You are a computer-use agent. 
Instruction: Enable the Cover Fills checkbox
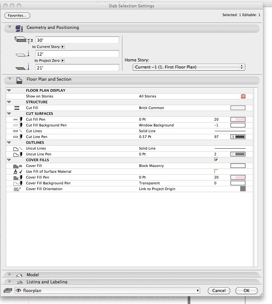coord(216,160)
